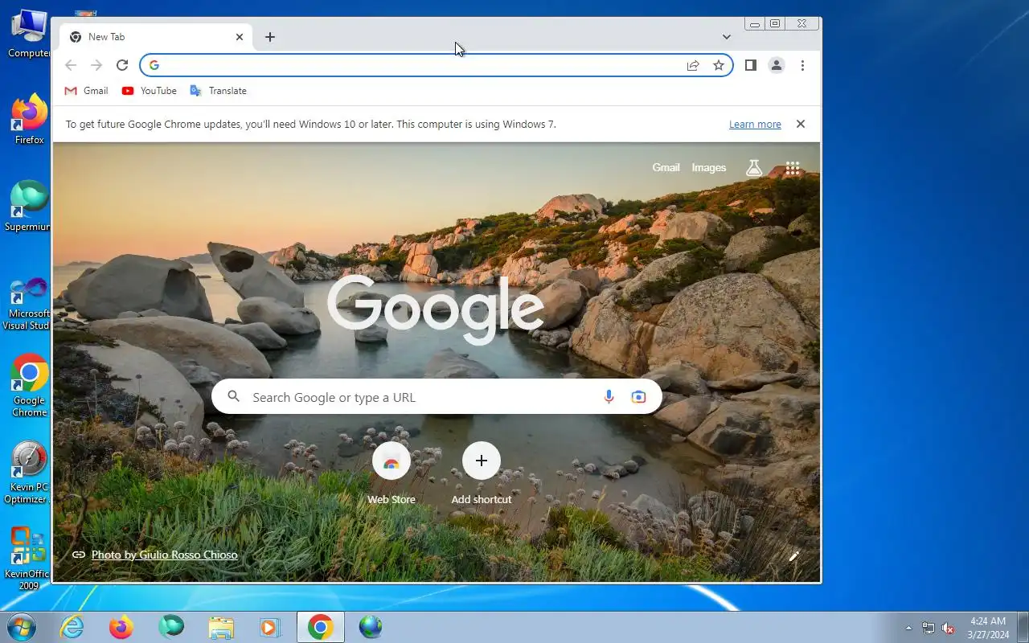1029x643 pixels.
Task: Open Search Labs flask icon
Action: tap(753, 167)
